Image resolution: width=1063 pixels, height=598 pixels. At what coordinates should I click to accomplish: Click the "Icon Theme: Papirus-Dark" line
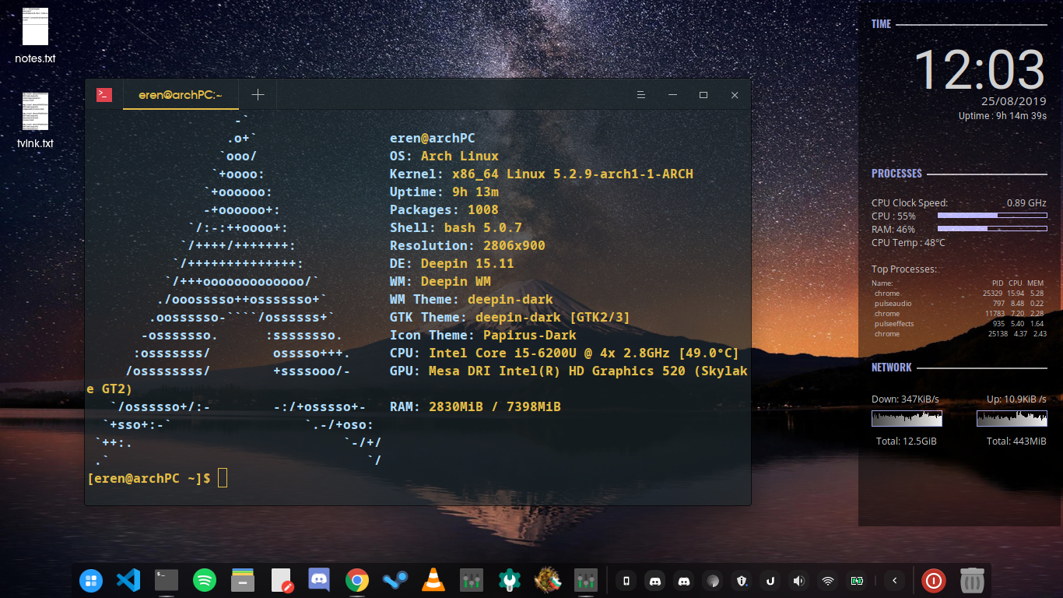click(x=483, y=335)
